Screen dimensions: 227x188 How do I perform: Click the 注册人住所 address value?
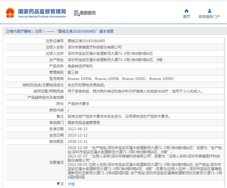tap(110, 54)
